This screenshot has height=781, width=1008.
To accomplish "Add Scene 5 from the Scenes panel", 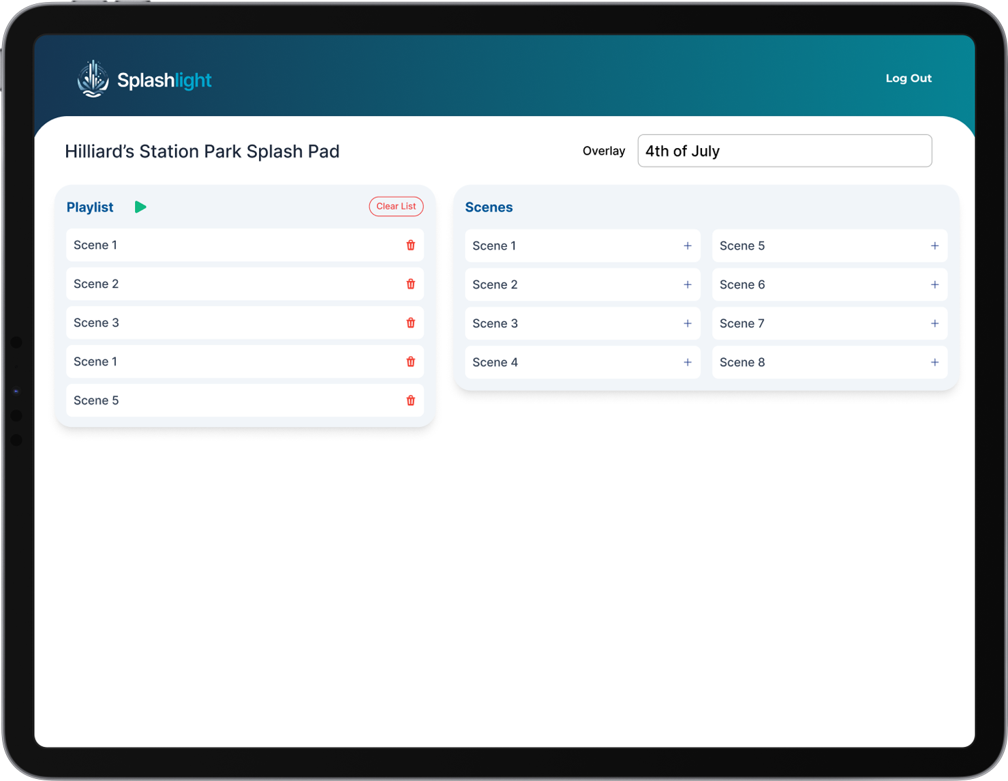I will pos(934,246).
